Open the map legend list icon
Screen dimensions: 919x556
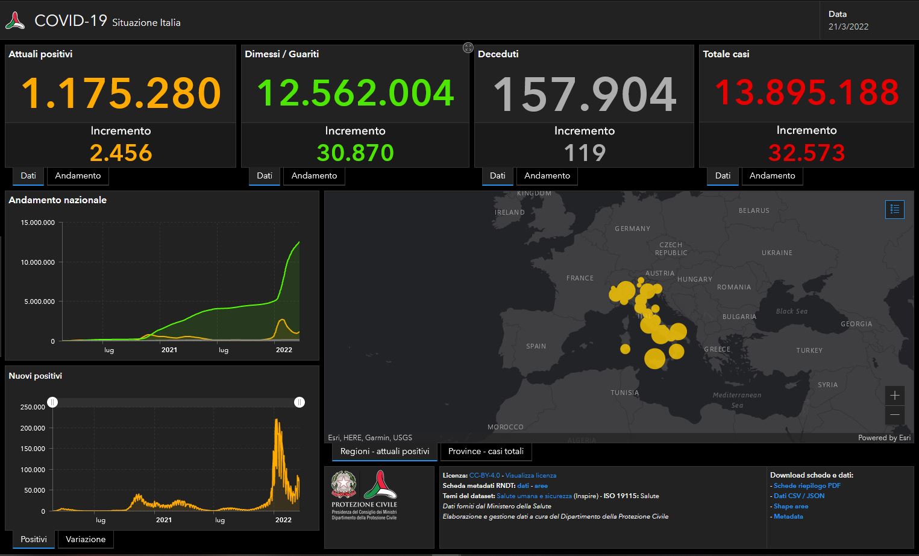click(894, 209)
